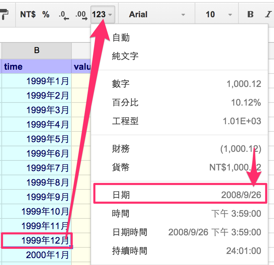The image size is (274, 265).
Task: Select 日期 date format
Action: coord(180,195)
